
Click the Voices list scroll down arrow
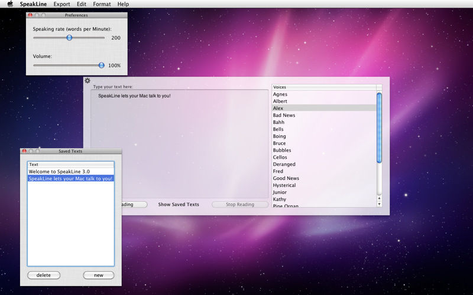tap(379, 204)
